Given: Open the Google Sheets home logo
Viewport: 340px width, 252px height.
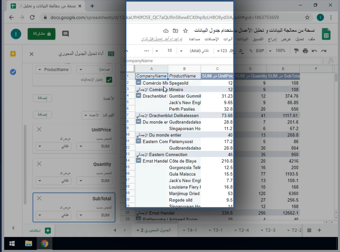Looking at the screenshot, I should point(326,34).
